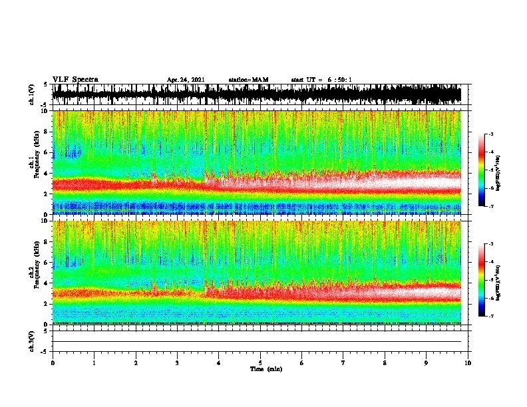Select the "start UT = 6 : 50: 1" text
This screenshot has height=407, width=527.
(x=321, y=80)
